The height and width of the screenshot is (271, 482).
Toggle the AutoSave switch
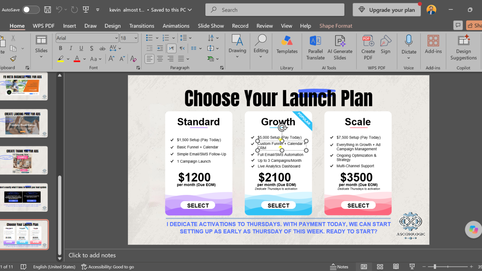31,10
